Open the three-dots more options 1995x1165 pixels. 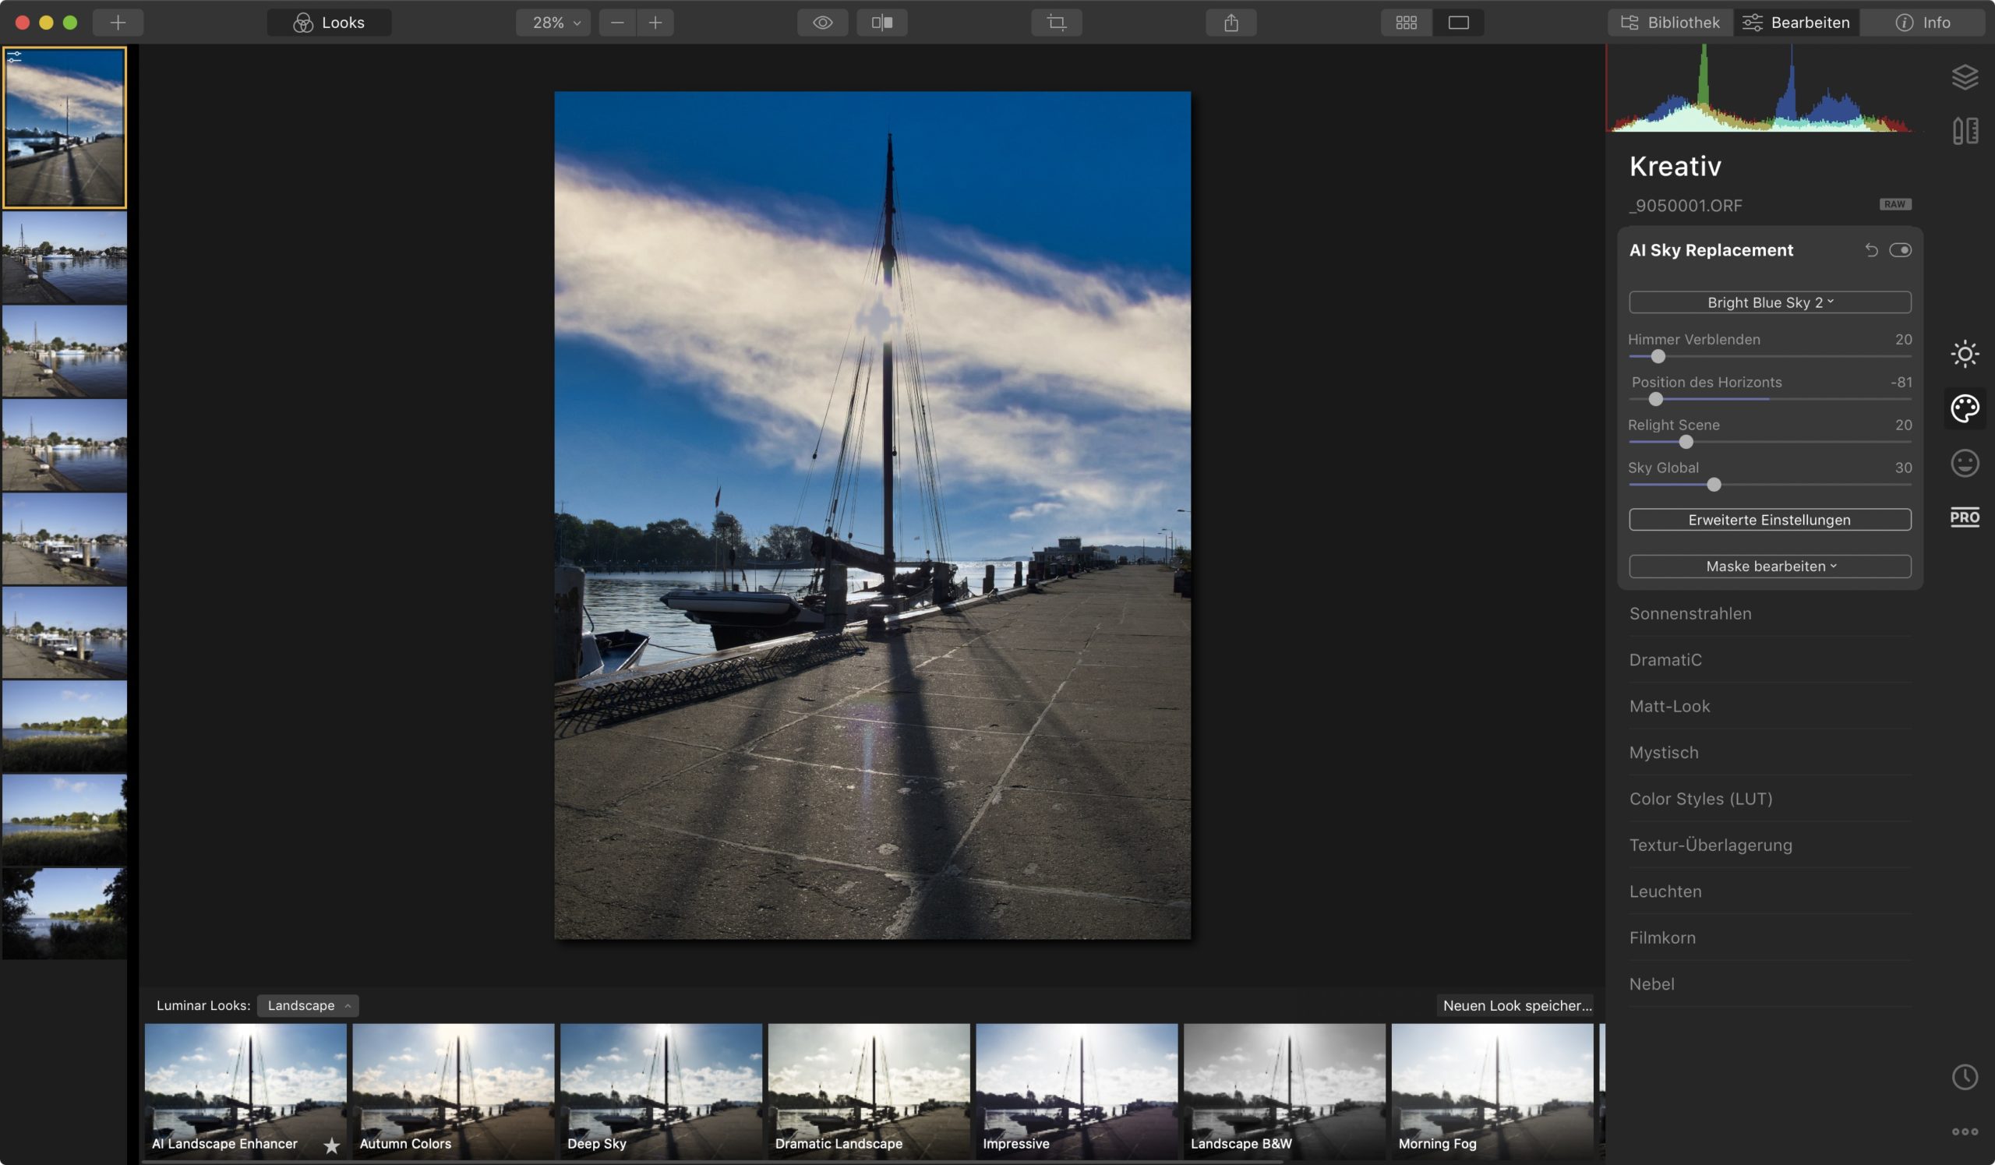coord(1965,1131)
